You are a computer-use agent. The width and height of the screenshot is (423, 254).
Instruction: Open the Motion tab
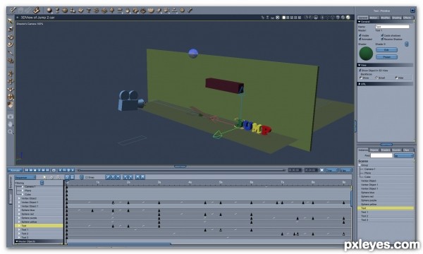pos(374,18)
